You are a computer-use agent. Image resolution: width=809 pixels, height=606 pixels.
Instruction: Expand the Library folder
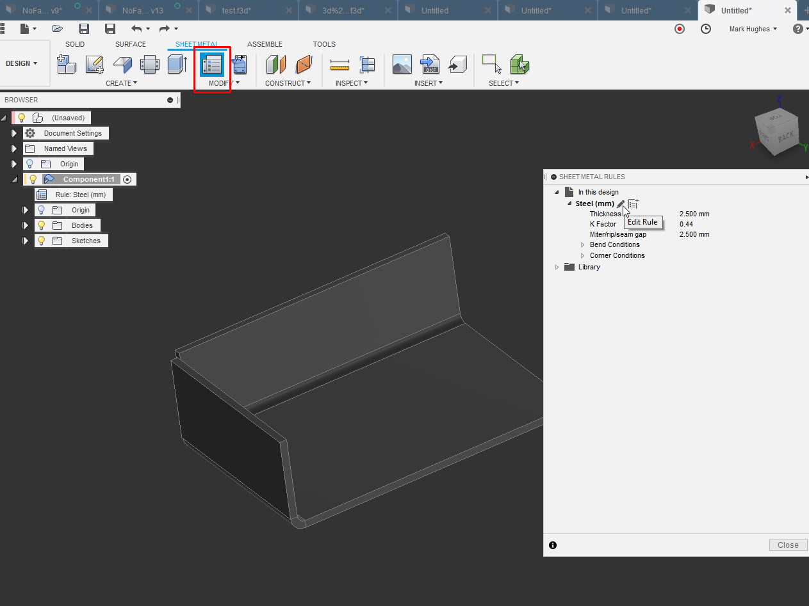(557, 267)
